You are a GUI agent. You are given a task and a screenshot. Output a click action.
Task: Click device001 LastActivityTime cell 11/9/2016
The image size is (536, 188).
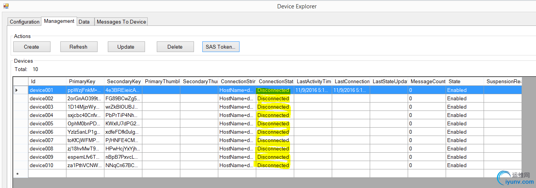[x=313, y=90]
